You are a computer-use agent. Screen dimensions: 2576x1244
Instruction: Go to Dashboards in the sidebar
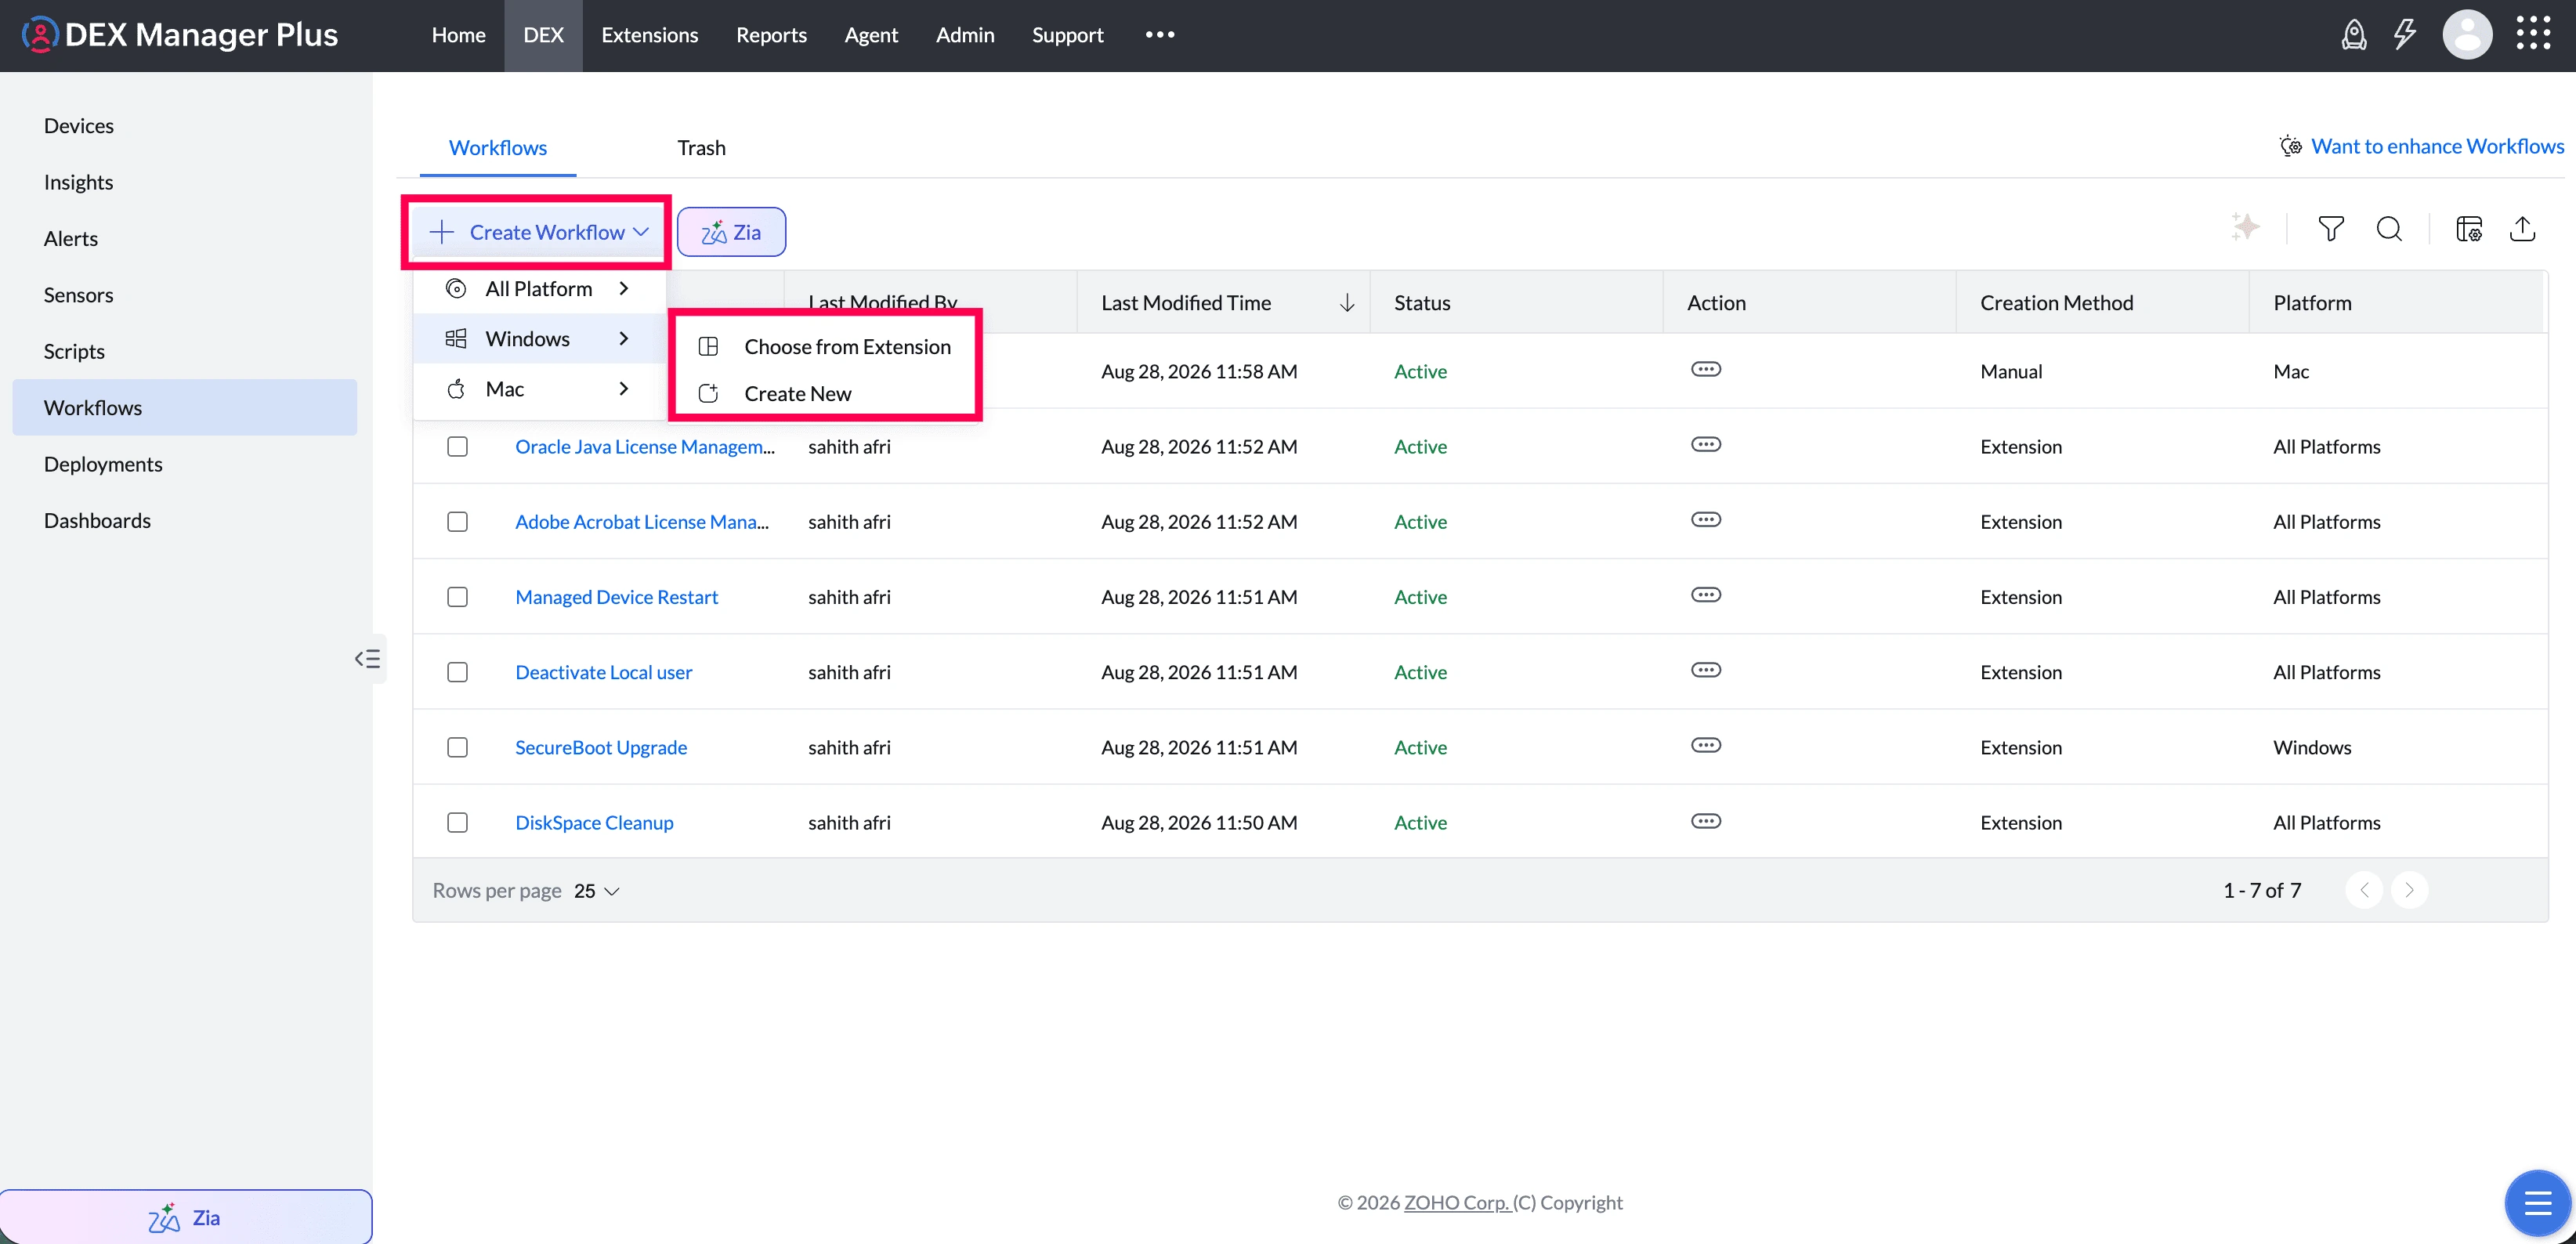pyautogui.click(x=185, y=521)
